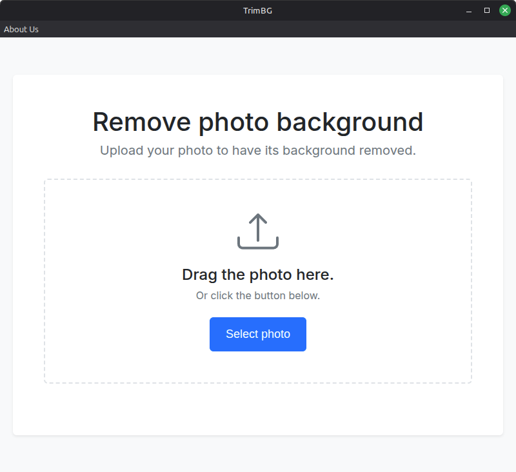The height and width of the screenshot is (472, 516).
Task: Click the dark footer area below the card
Action: (258, 455)
